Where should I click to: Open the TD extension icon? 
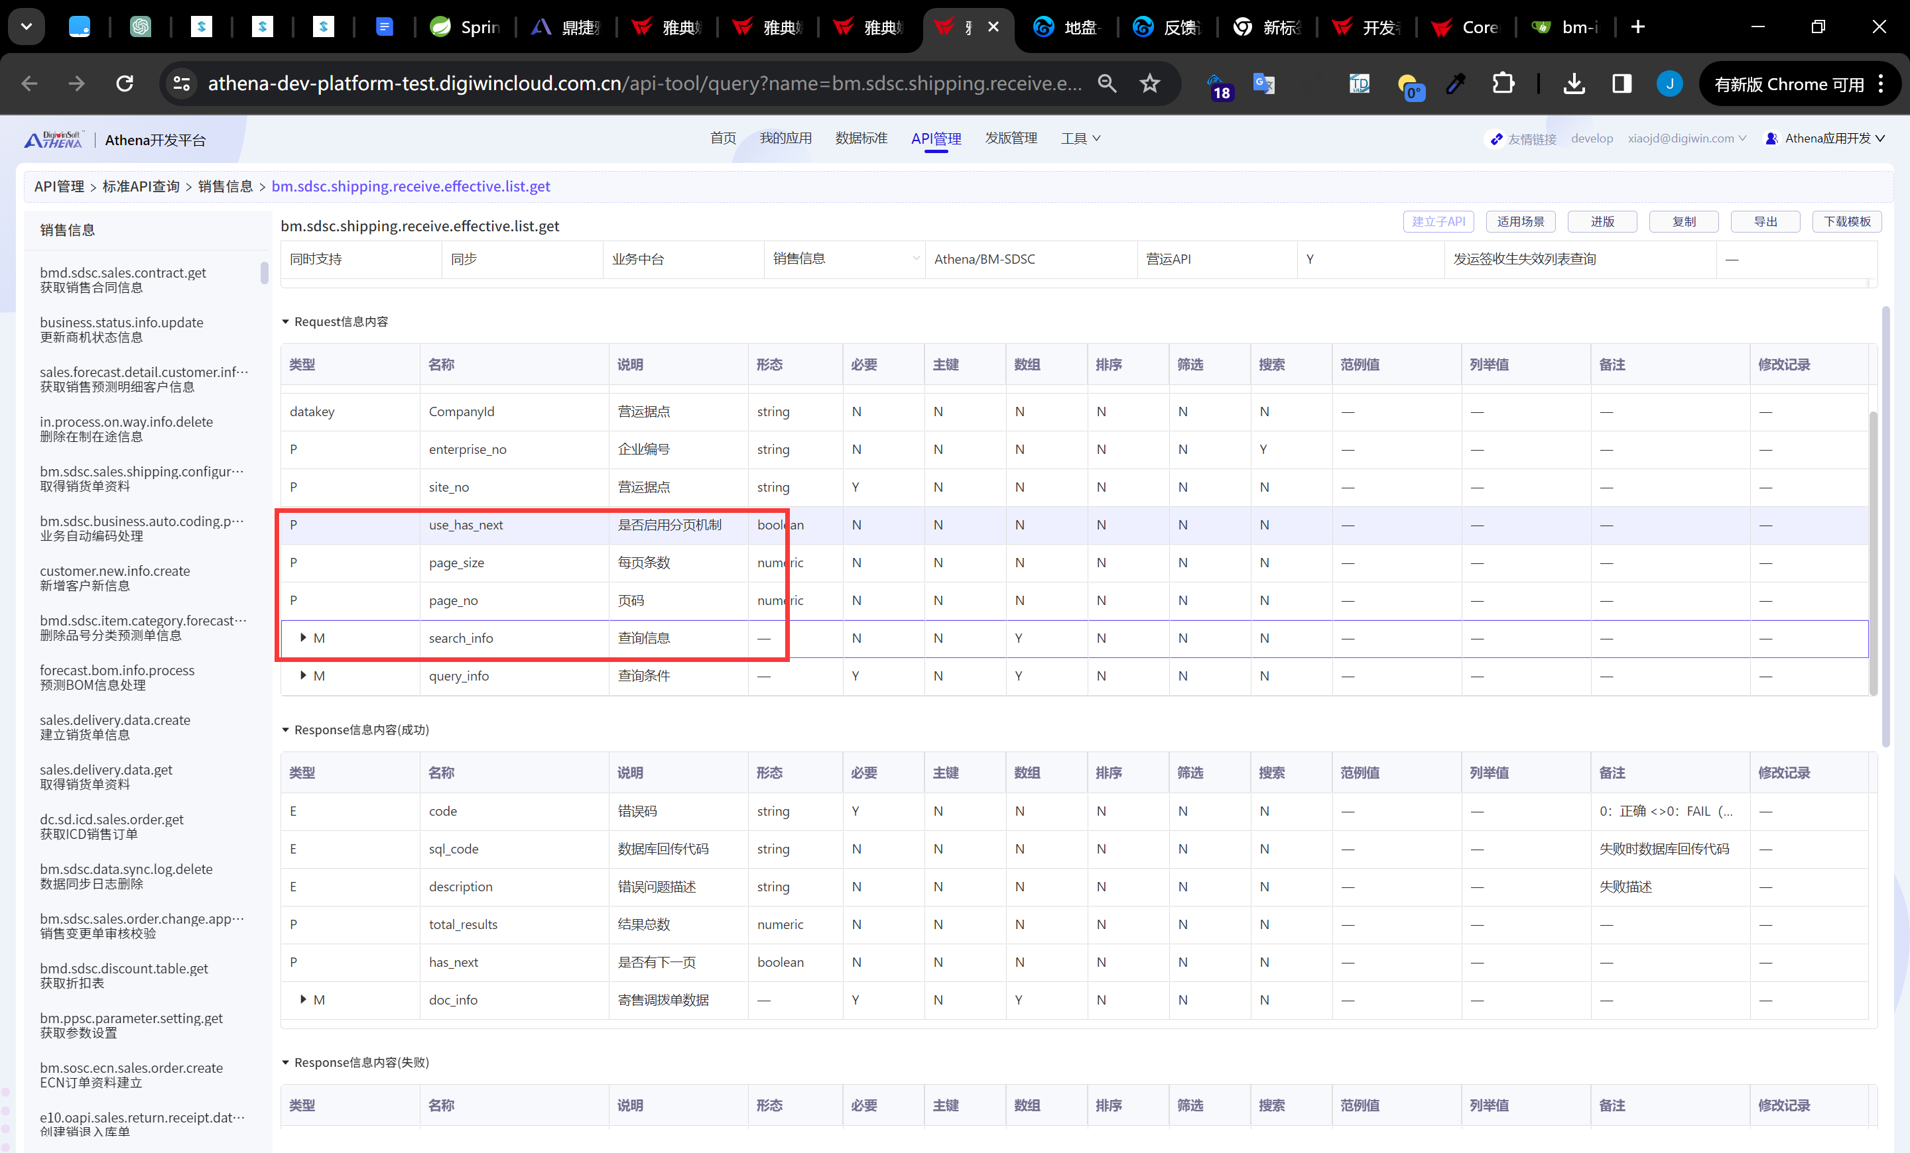point(1360,83)
